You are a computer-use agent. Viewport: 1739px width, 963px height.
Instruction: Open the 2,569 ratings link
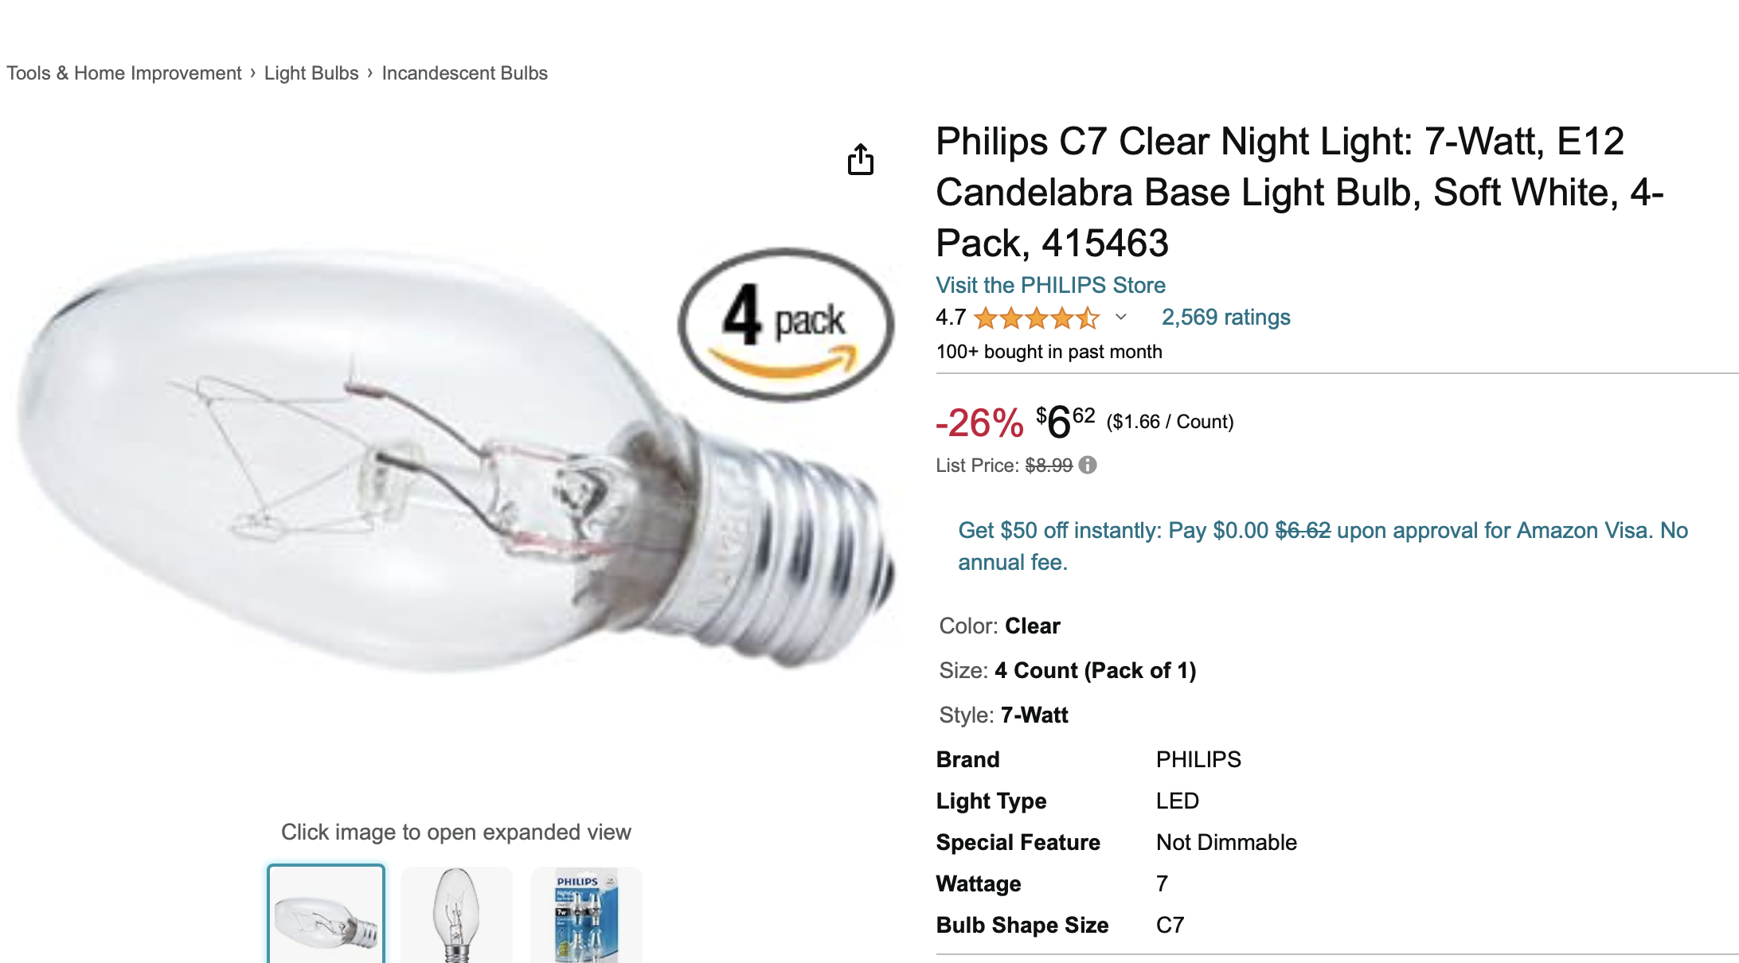(x=1225, y=317)
